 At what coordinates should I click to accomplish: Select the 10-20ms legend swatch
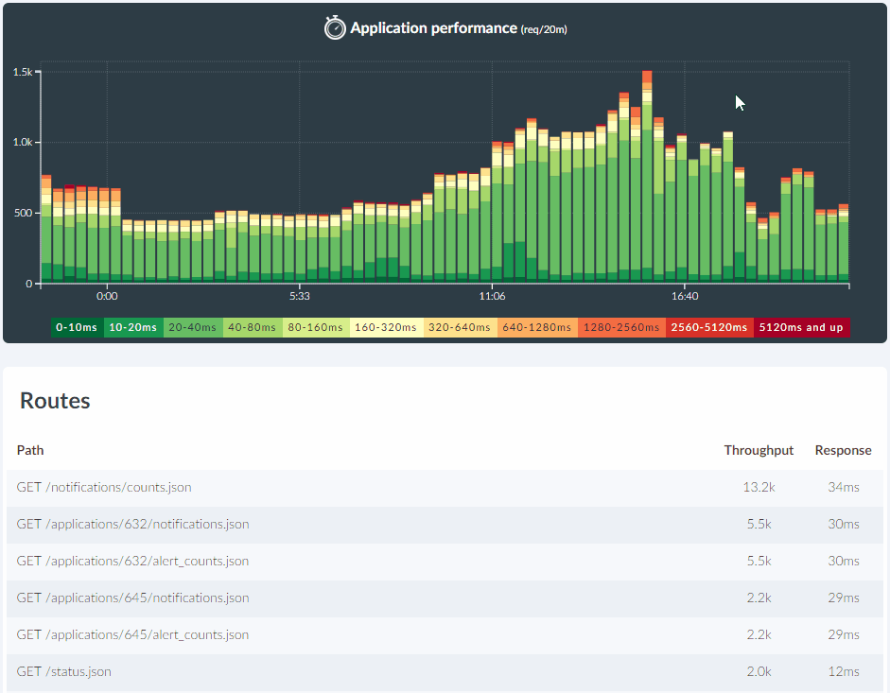tap(133, 327)
